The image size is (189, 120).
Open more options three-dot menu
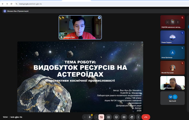point(138,117)
